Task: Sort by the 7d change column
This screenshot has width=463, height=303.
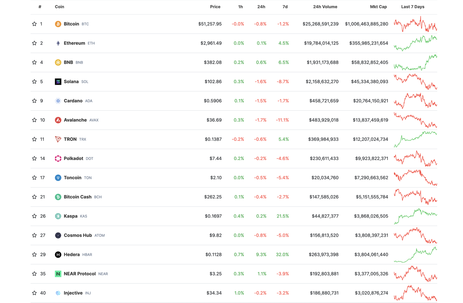Action: click(x=285, y=7)
